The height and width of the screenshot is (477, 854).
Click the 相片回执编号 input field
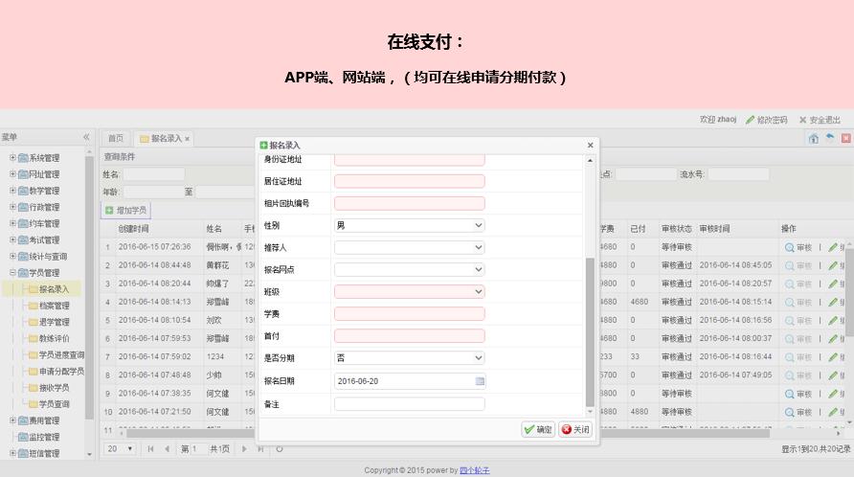[410, 203]
